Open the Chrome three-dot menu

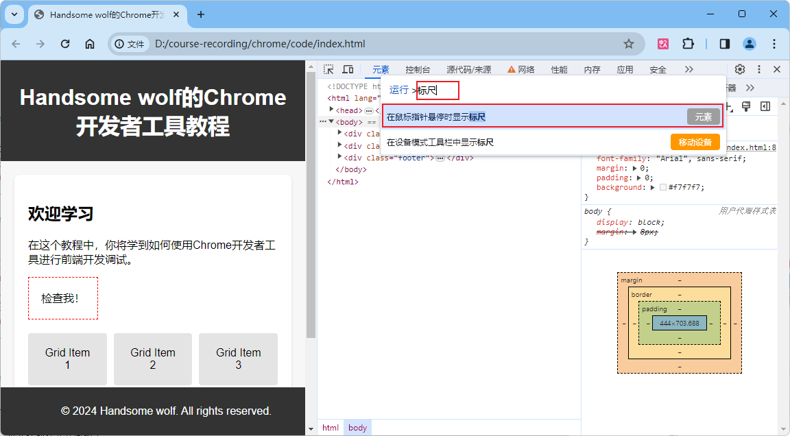tap(774, 44)
